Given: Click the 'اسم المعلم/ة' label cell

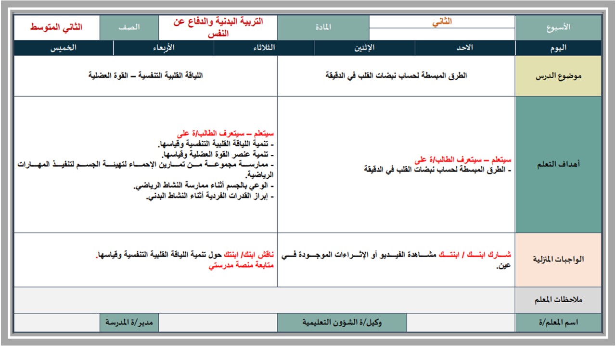Looking at the screenshot, I should [558, 322].
